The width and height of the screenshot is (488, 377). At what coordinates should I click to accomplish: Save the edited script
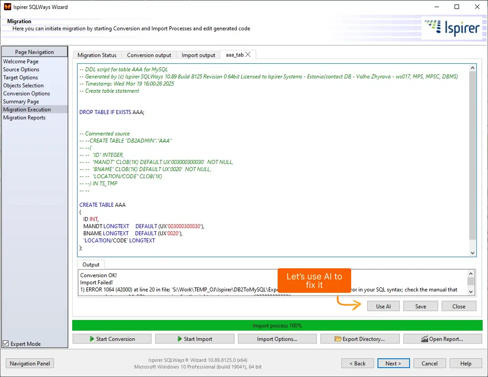pyautogui.click(x=420, y=306)
